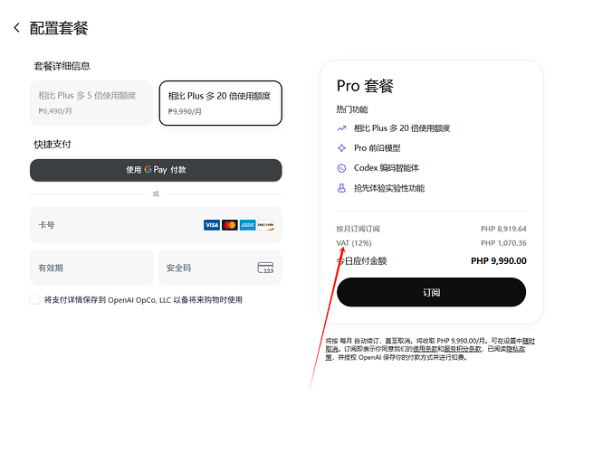612x452 pixels.
Task: Open the 服务积分条款 service credit terms link
Action: tap(463, 349)
